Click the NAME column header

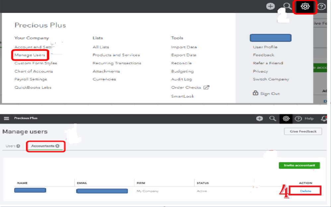coord(22,183)
